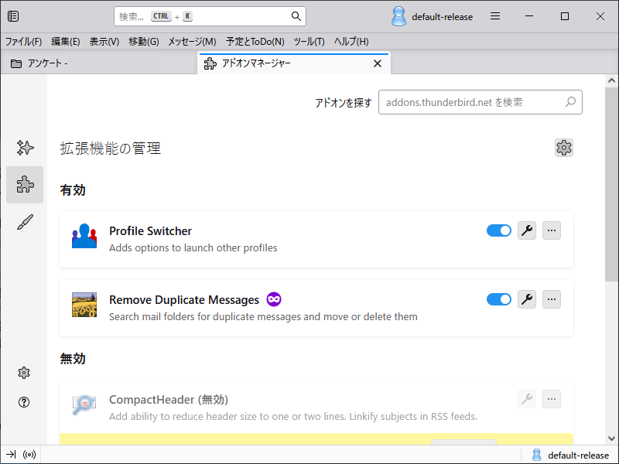Switch to the アンケート mail tab

coord(99,63)
